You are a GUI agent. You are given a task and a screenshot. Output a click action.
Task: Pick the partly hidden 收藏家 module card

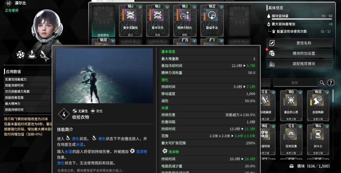[268, 106]
